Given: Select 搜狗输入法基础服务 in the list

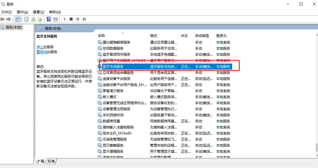Looking at the screenshot, I should pyautogui.click(x=118, y=127).
